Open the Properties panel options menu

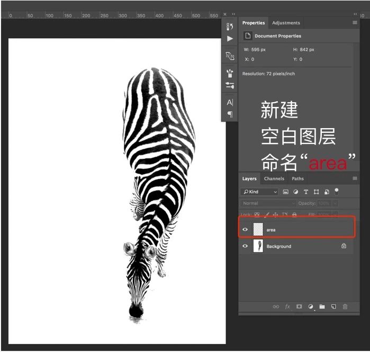click(x=355, y=23)
